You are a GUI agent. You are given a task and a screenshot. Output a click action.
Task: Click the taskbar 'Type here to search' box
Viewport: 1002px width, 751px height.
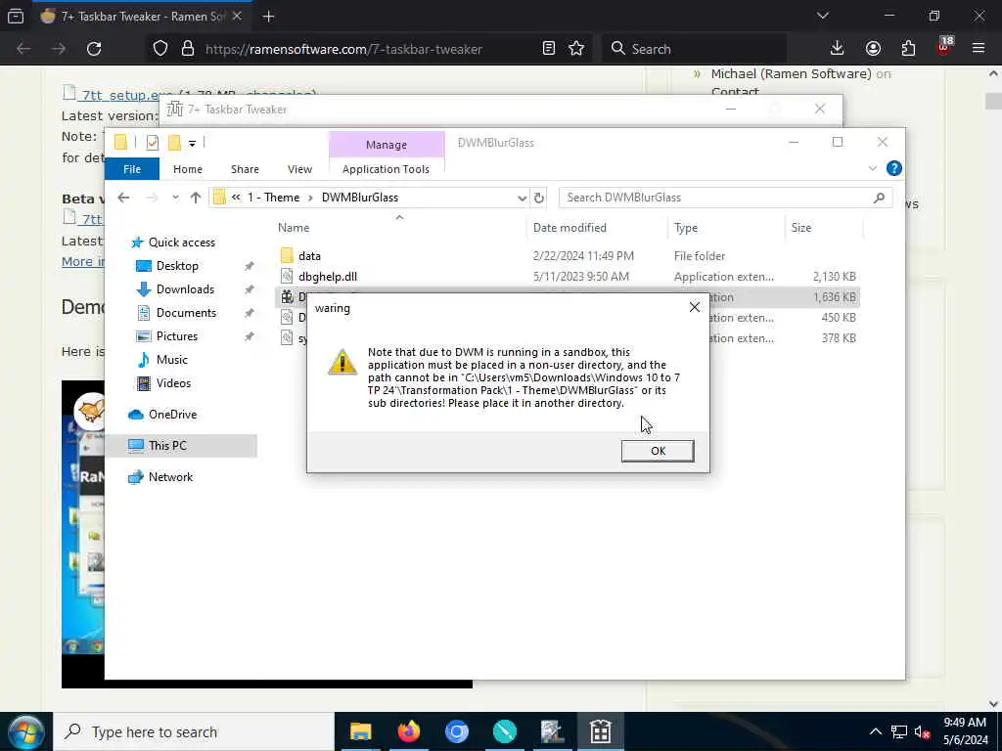click(x=194, y=731)
